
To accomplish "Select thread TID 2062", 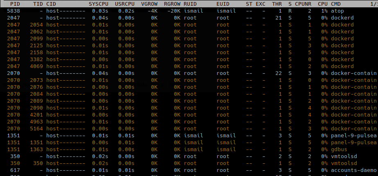I will pyautogui.click(x=36, y=32).
